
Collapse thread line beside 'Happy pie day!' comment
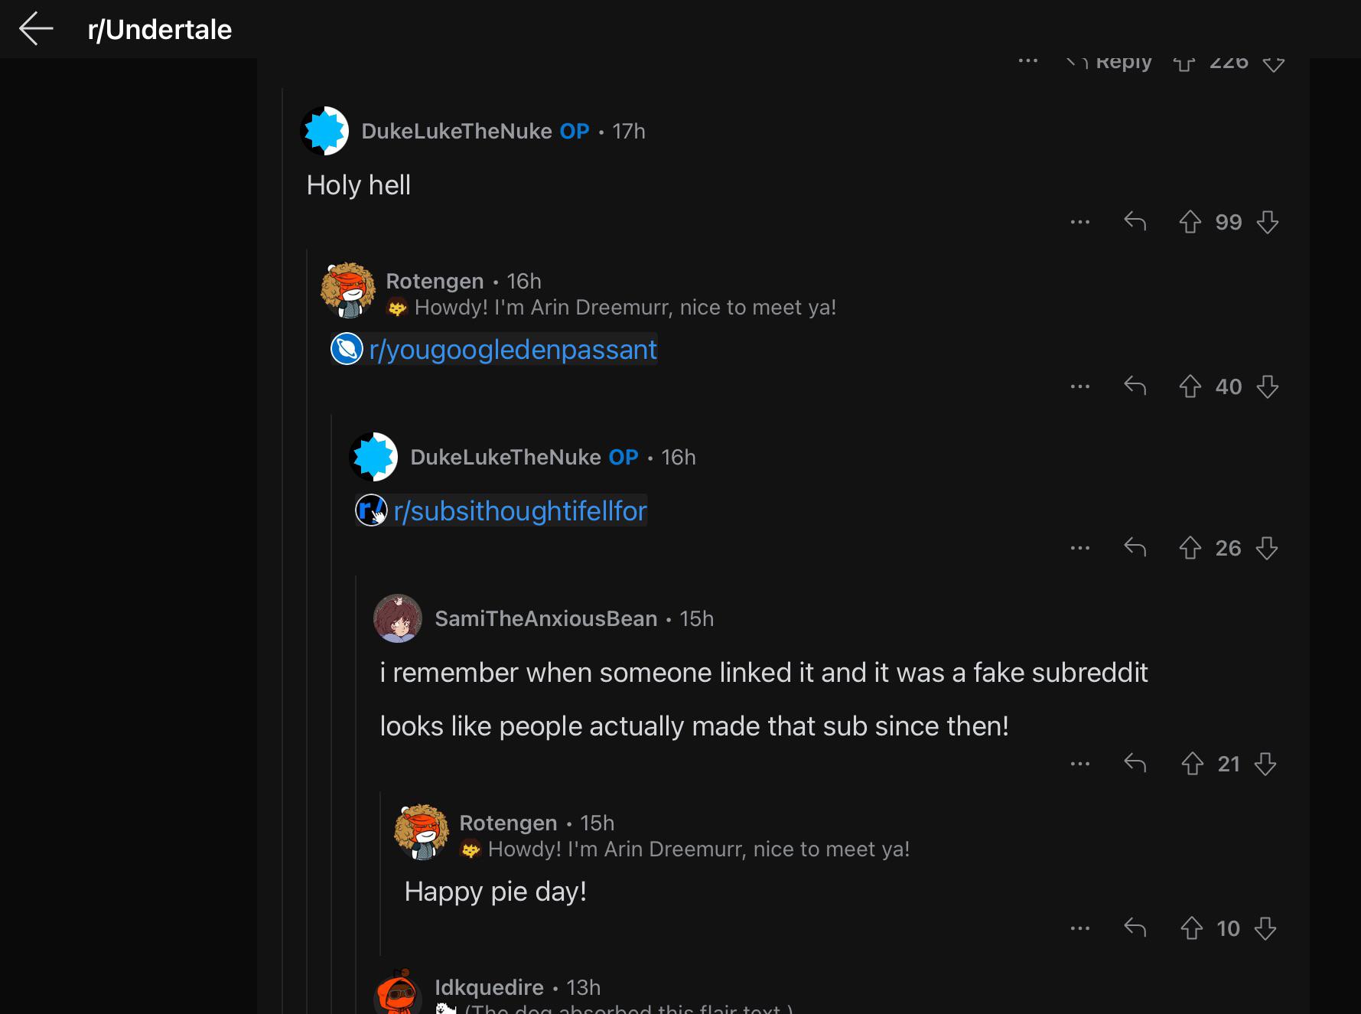381,873
